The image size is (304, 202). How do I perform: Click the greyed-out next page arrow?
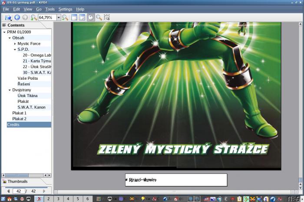click(x=44, y=191)
